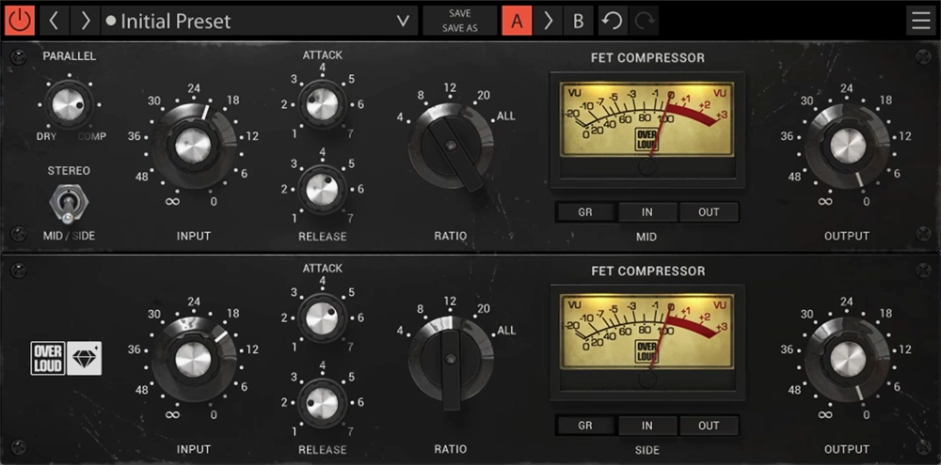This screenshot has width=941, height=465.
Task: Click the MID / SIDE switch label
Action: (x=69, y=236)
